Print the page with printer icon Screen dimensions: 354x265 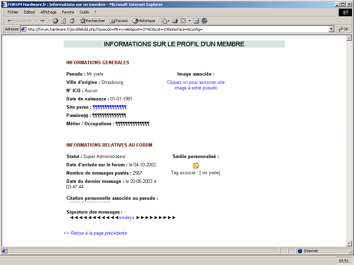click(175, 21)
